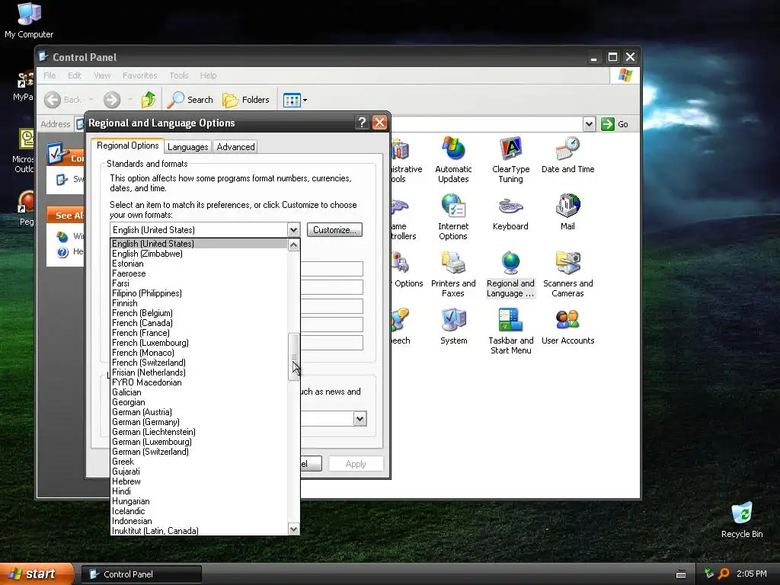Select Filipino (Philippines) in the list
Image resolution: width=780 pixels, height=585 pixels.
pos(199,293)
